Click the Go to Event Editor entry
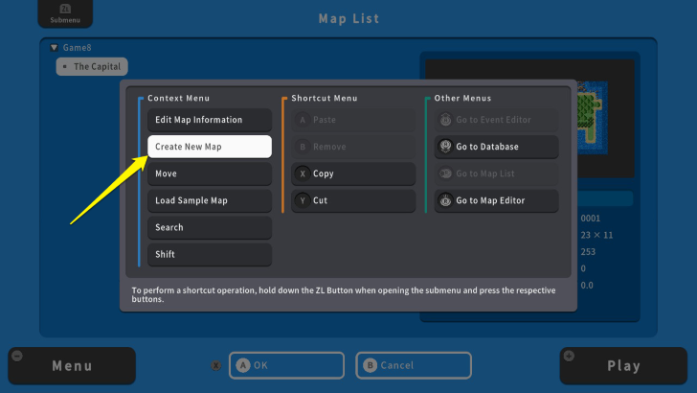 pos(497,120)
